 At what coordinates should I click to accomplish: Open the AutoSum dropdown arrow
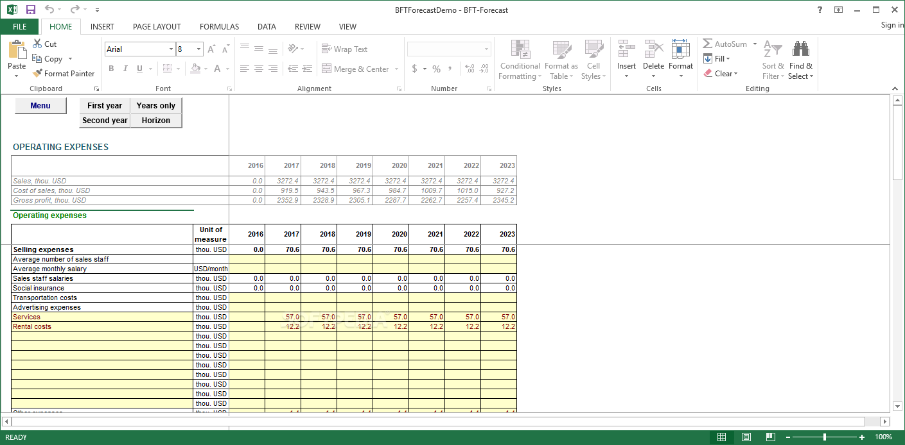pos(755,44)
